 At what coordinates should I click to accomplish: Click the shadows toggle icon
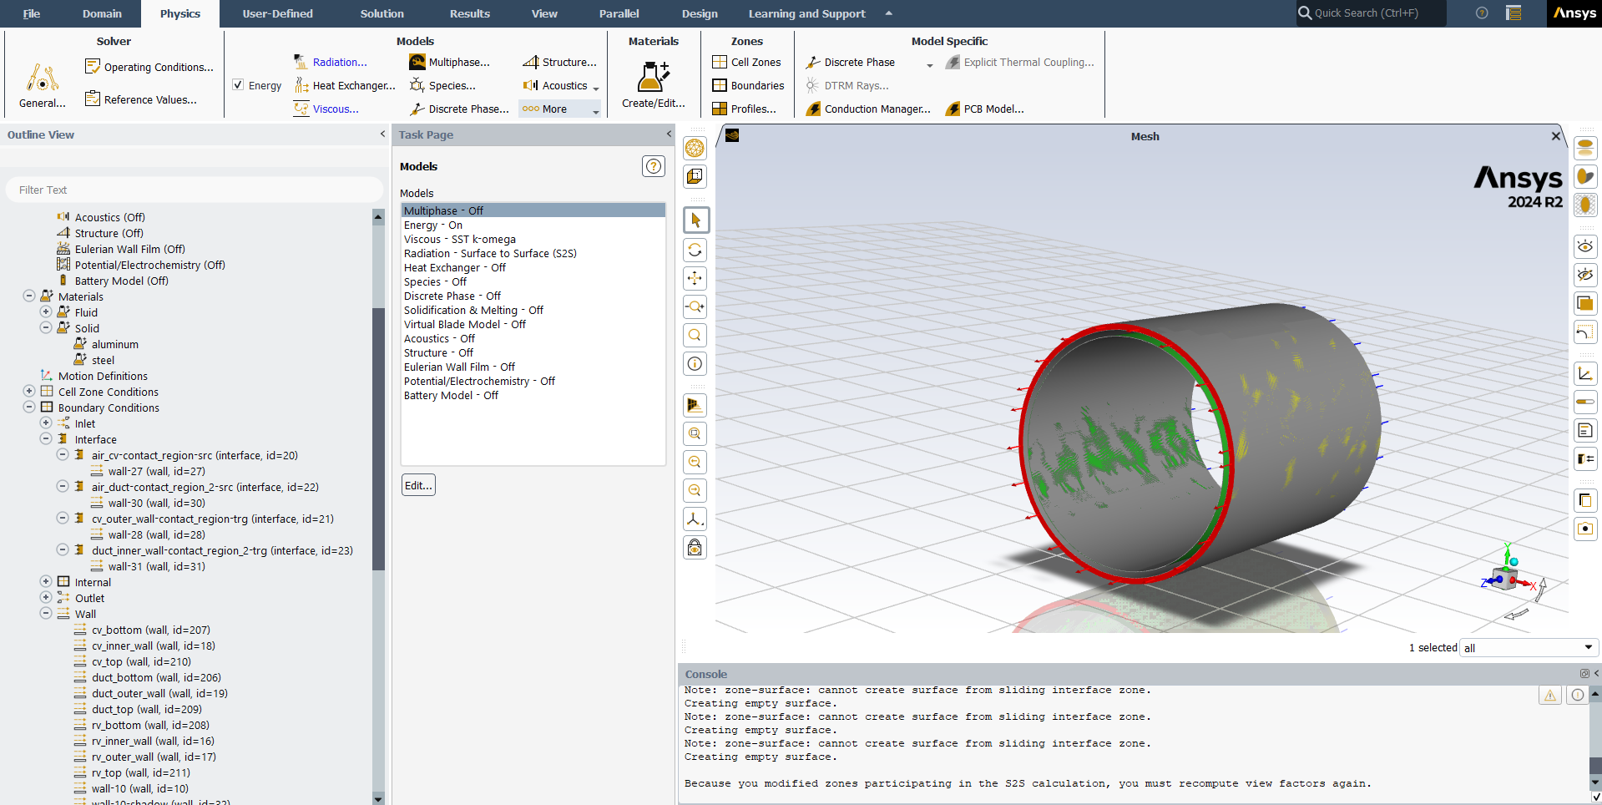(1585, 177)
